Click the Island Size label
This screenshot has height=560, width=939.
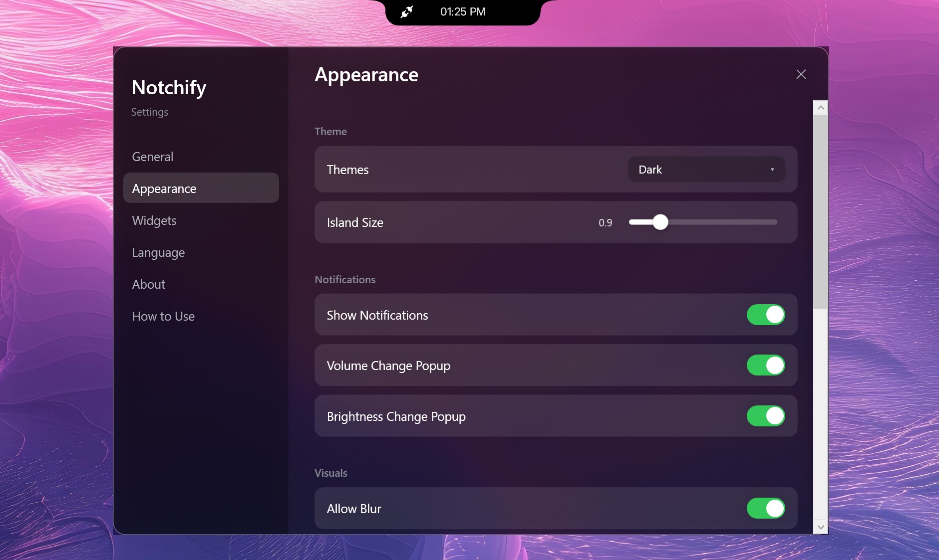coord(355,222)
